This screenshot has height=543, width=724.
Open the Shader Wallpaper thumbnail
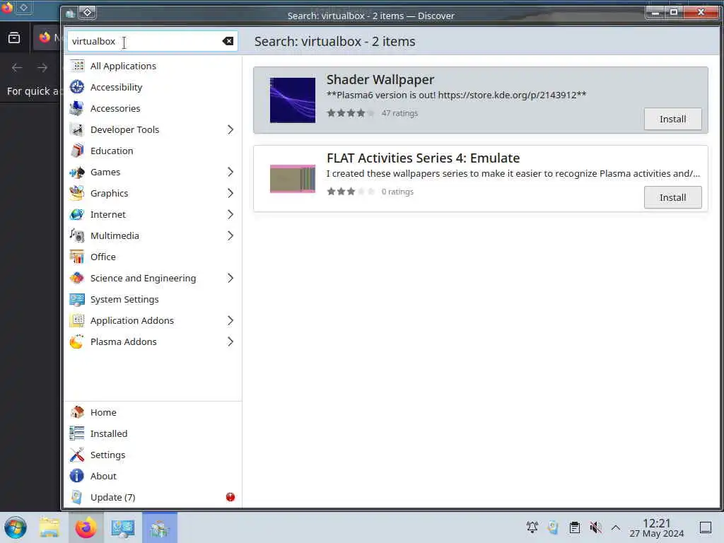tap(293, 100)
